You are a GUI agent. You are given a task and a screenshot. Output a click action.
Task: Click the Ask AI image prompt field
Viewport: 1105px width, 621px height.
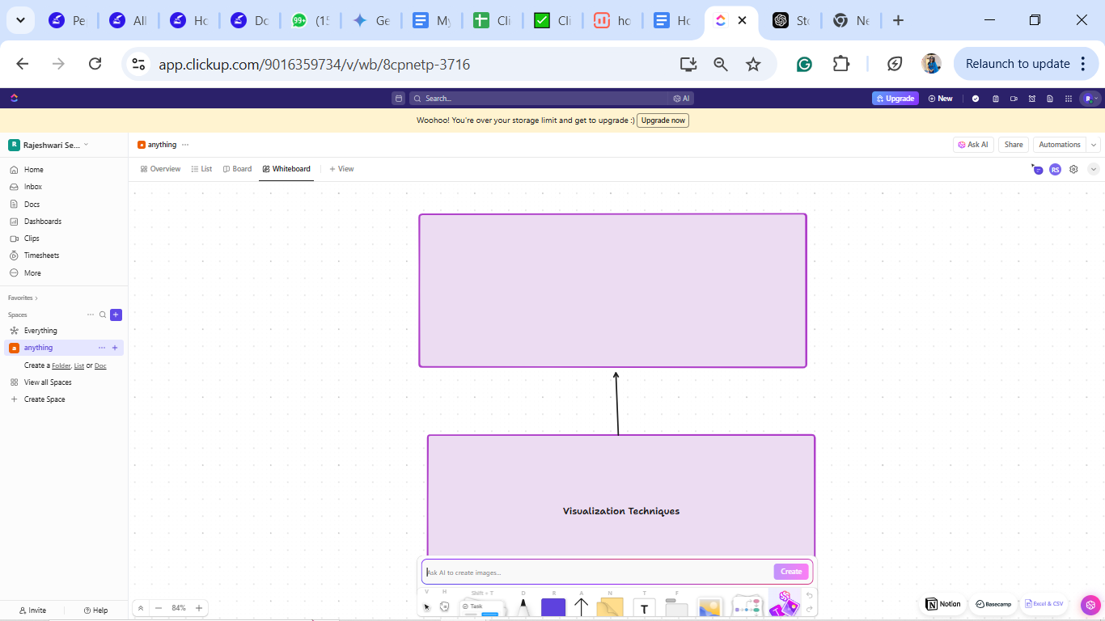(598, 572)
